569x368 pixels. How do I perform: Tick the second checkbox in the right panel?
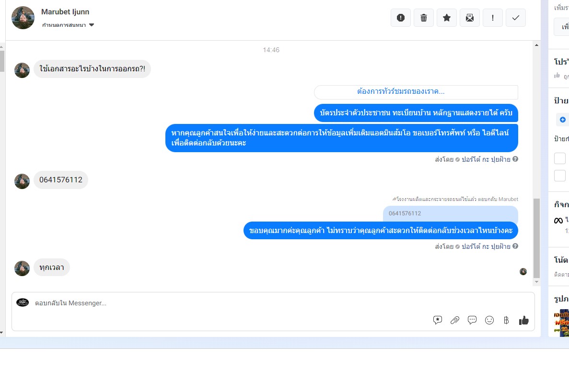tap(560, 176)
